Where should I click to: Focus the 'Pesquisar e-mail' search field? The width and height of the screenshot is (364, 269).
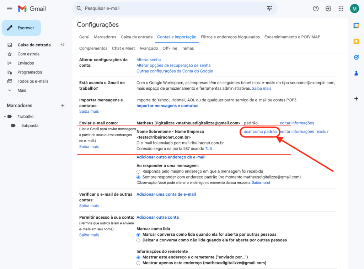pos(171,9)
